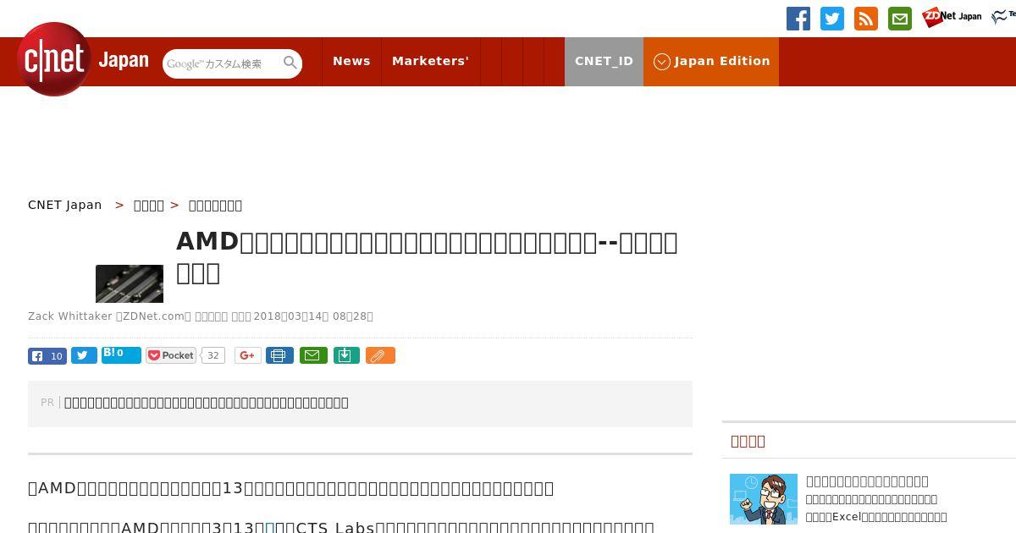Click the Pocket count bubble 32
The height and width of the screenshot is (533, 1016).
(x=213, y=355)
